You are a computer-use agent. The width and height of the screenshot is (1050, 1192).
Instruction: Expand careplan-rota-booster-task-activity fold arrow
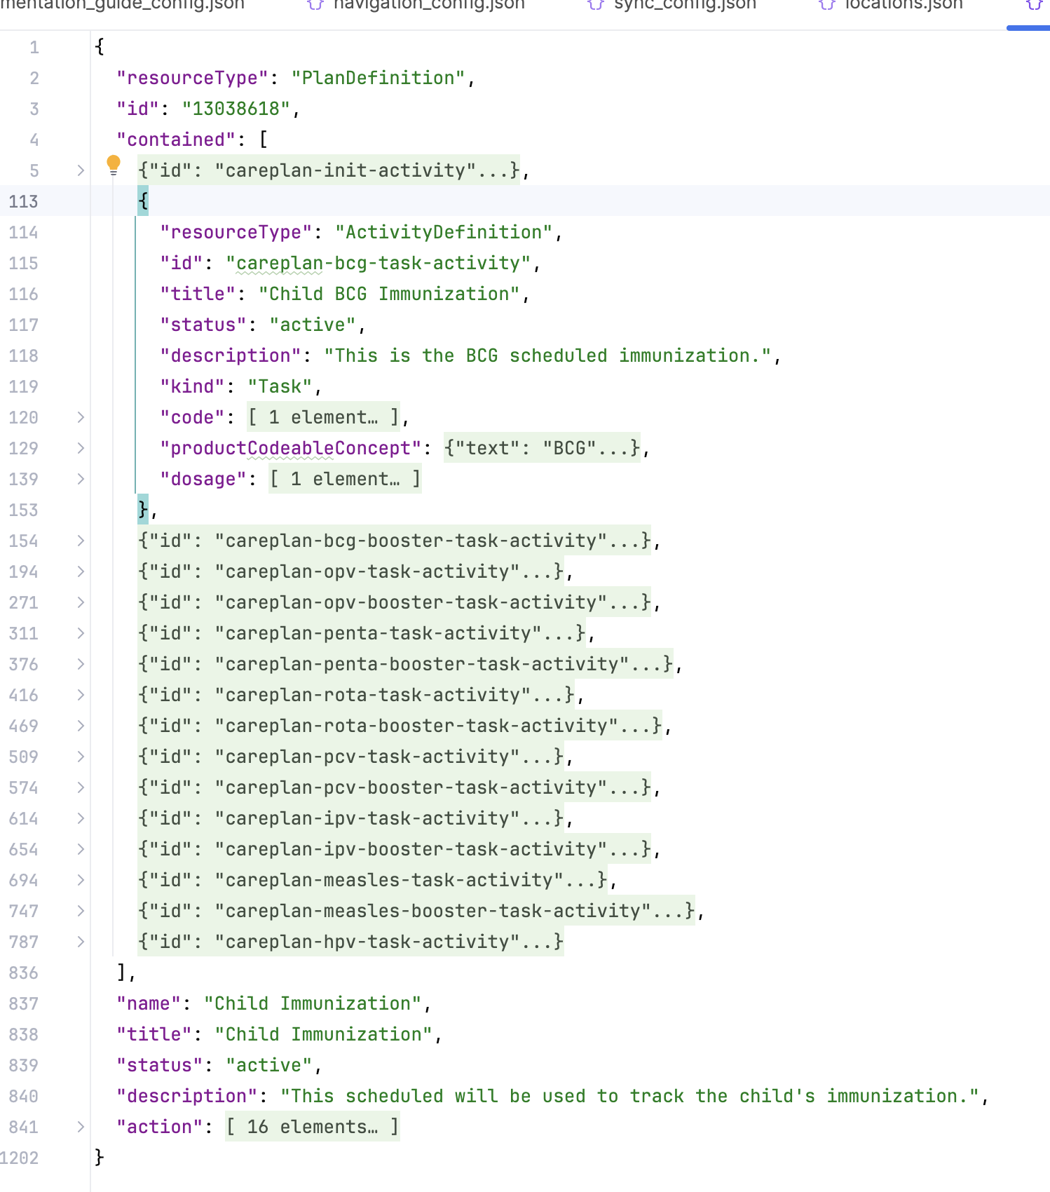(81, 726)
